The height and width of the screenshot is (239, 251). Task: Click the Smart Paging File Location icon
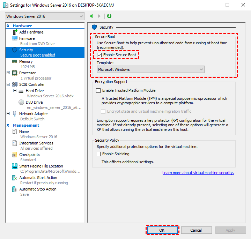[x=15, y=166]
